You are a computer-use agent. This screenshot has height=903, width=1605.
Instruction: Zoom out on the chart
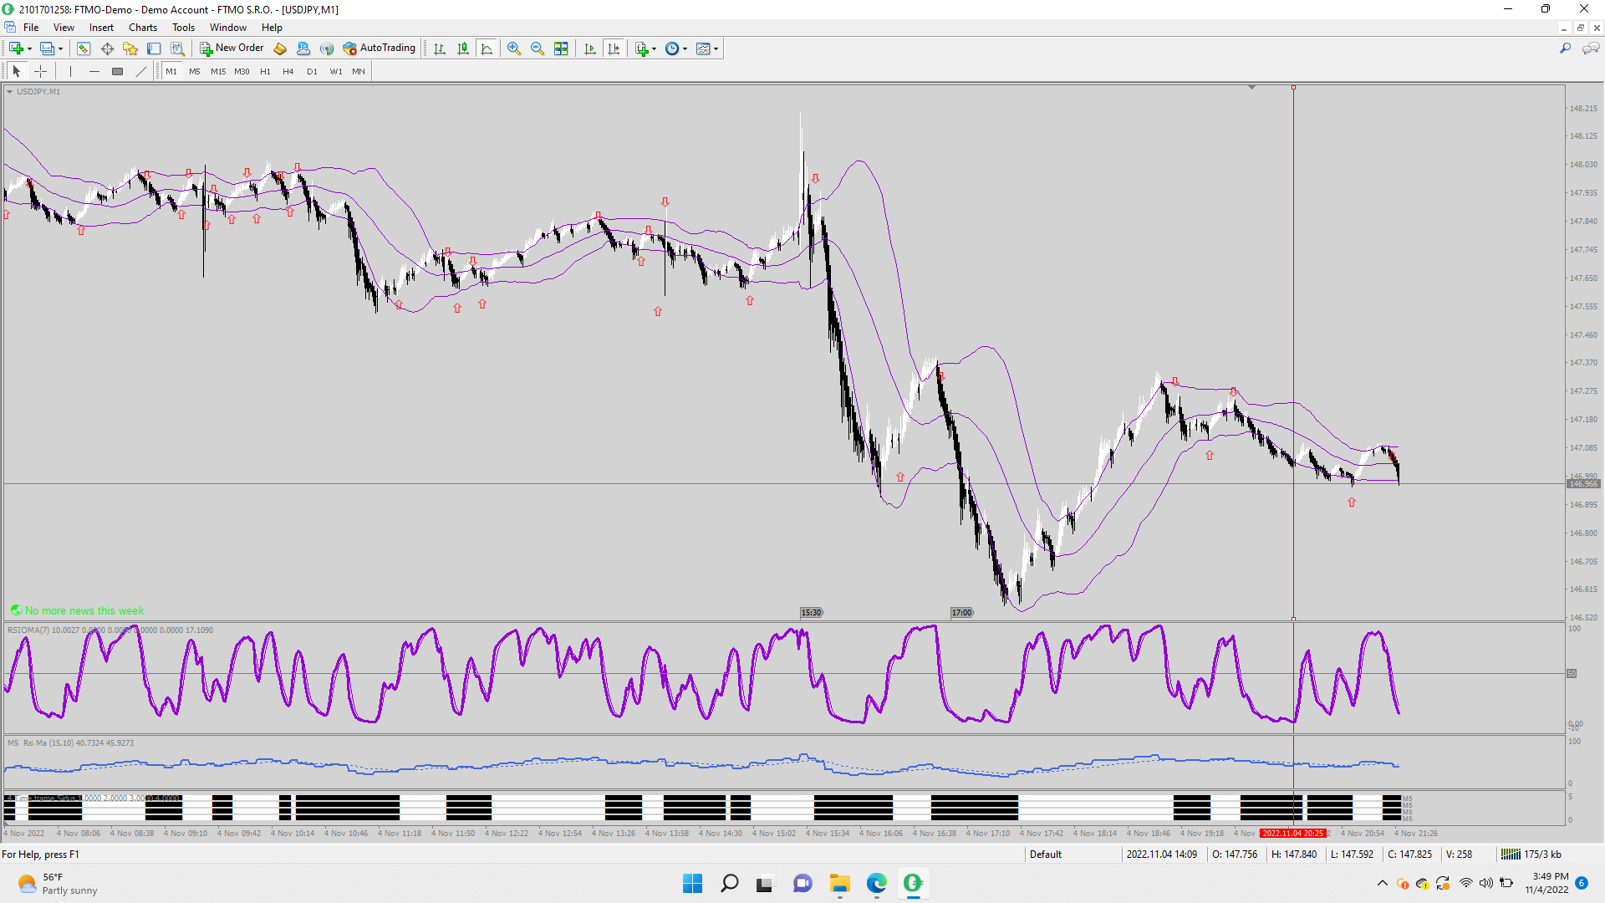(538, 48)
